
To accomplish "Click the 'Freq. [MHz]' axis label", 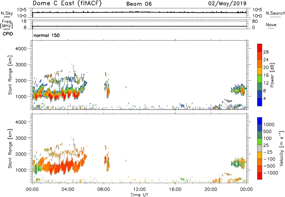I will (6, 24).
